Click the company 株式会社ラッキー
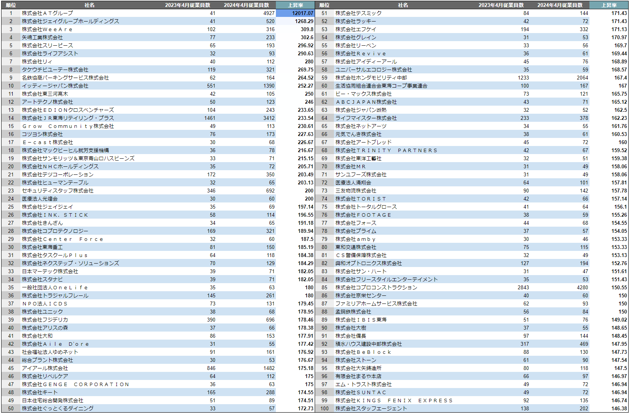 click(356, 21)
